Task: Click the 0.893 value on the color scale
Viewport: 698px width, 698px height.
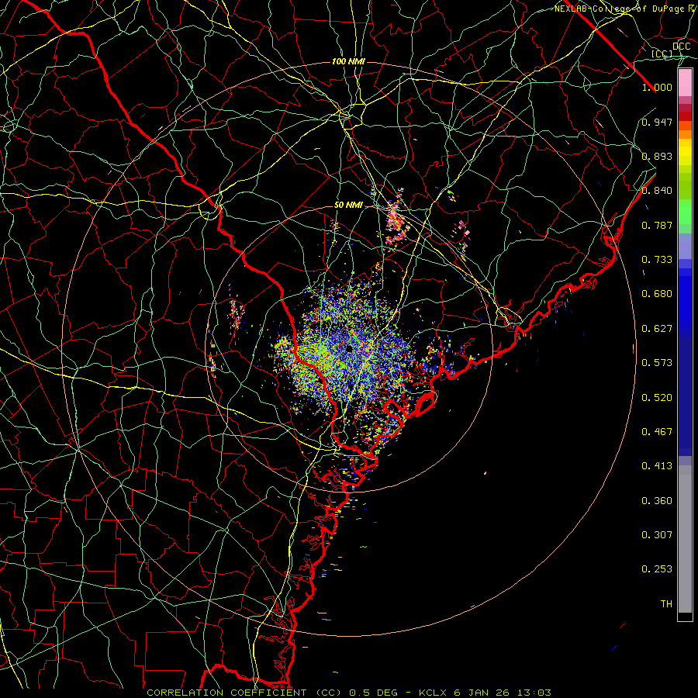Action: point(657,156)
